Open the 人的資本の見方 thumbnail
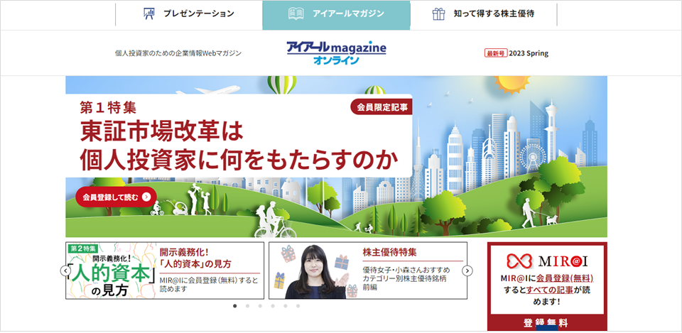Screen dimensions: 682x333 pos(112,271)
